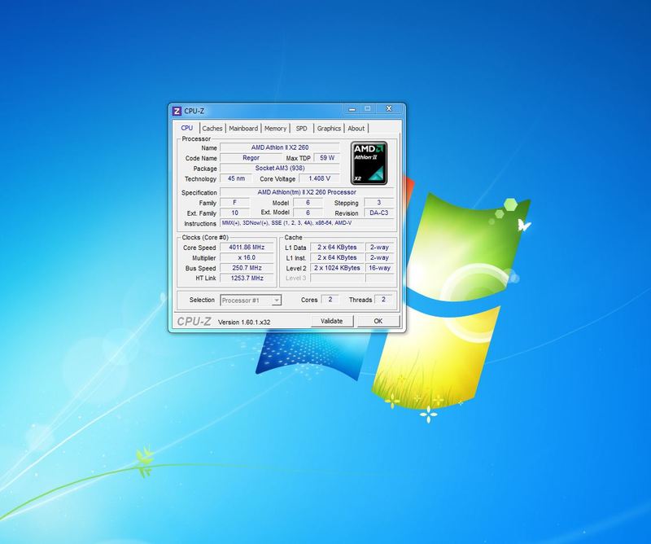Click the AMD Athlon II X2 logo image
The height and width of the screenshot is (544, 651).
click(369, 163)
